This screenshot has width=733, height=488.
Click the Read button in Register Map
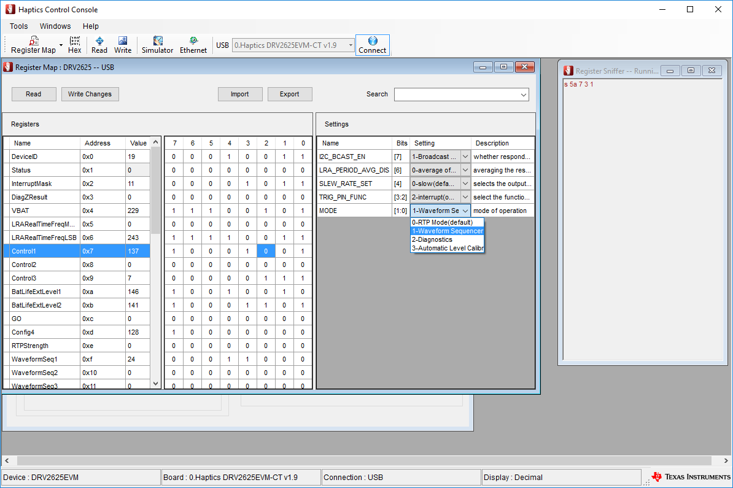[34, 94]
